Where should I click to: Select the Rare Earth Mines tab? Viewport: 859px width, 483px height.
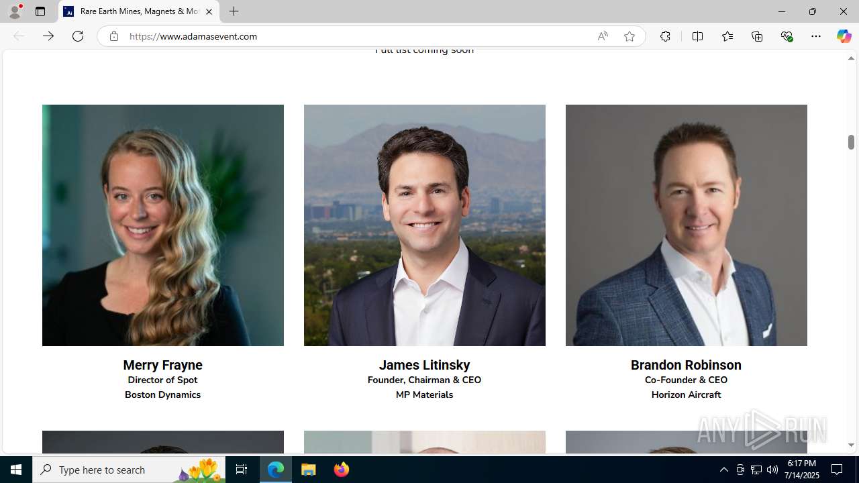coord(139,11)
